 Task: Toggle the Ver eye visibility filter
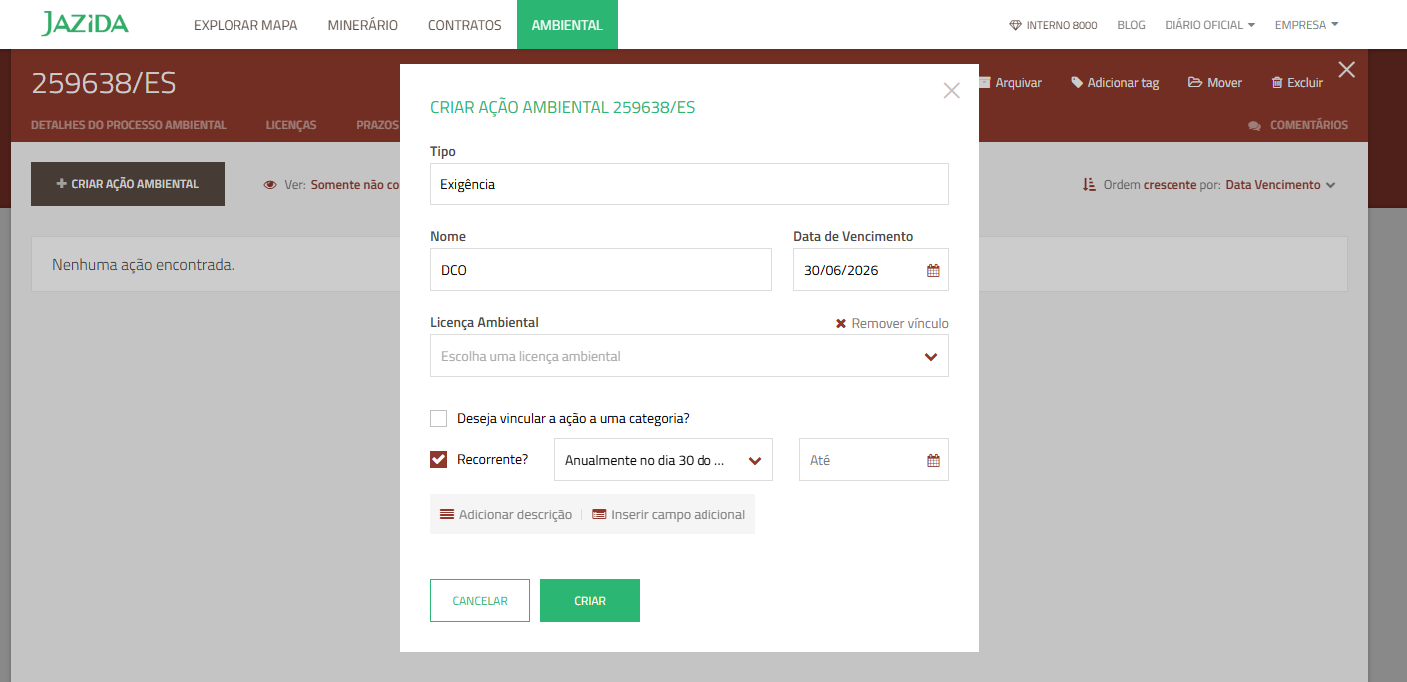click(x=270, y=185)
